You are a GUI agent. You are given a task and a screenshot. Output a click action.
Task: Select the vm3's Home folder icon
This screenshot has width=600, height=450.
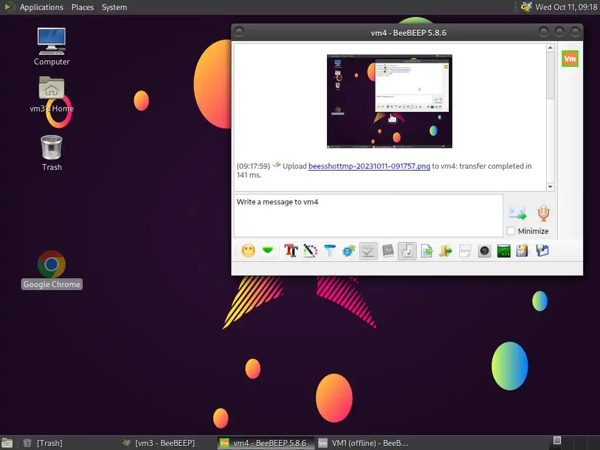[x=52, y=94]
